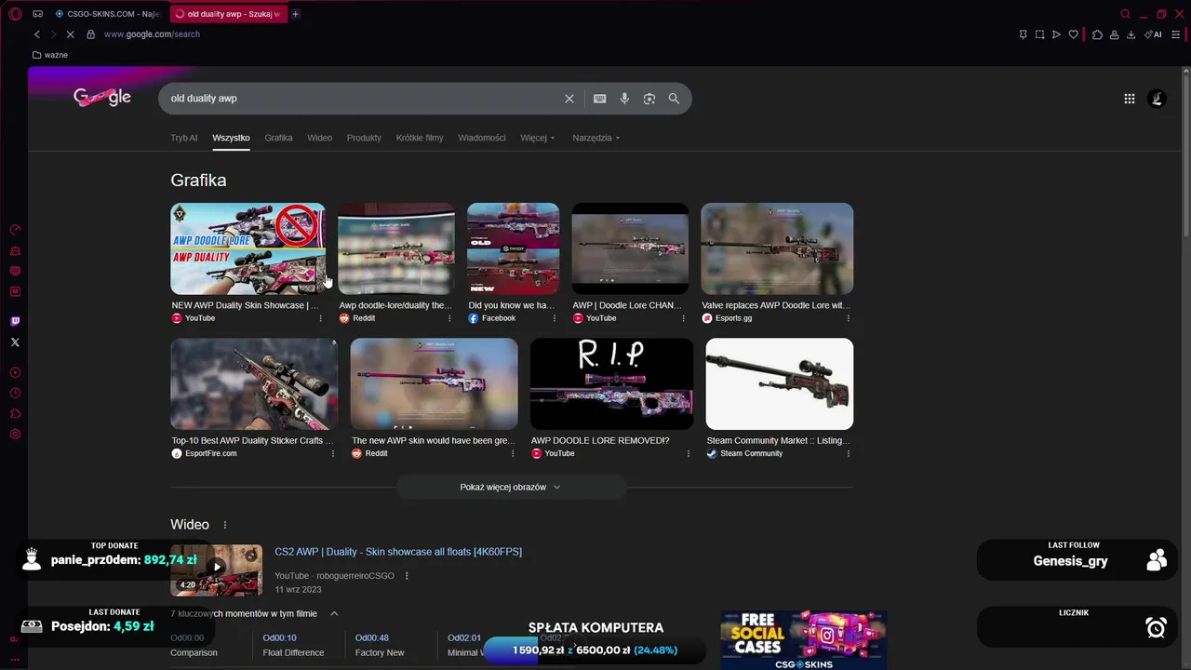Screen dimensions: 1191x670
Task: Switch to the CSGO-SKINS.COM tab
Action: [108, 14]
